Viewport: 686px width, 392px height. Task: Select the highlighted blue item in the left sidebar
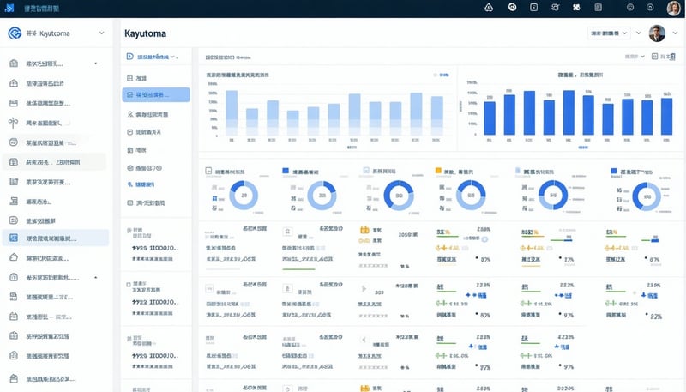tap(56, 238)
